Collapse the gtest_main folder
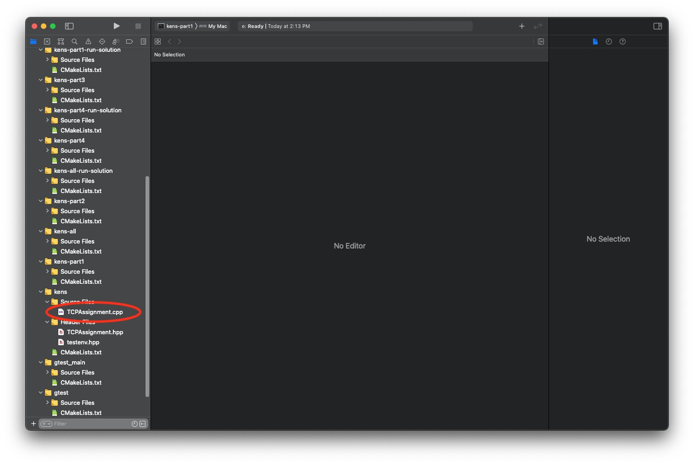 pyautogui.click(x=41, y=362)
